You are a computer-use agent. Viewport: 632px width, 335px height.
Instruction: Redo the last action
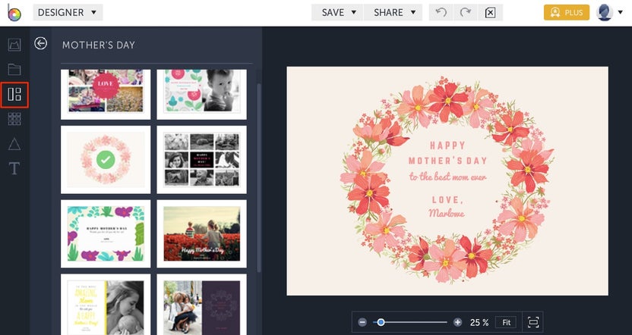[466, 12]
